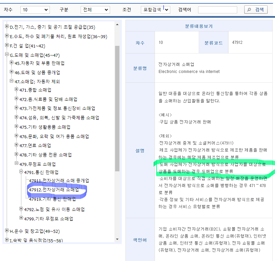Viewport: 275px width, 261px height.
Task: Collapse the 4791.통신 판매업 node
Action: point(21,172)
